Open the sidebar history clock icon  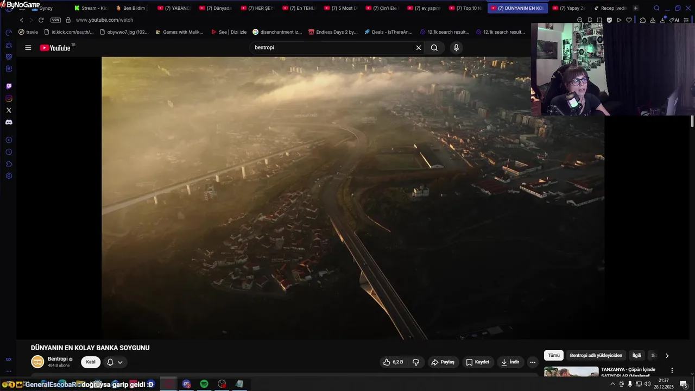click(x=9, y=152)
